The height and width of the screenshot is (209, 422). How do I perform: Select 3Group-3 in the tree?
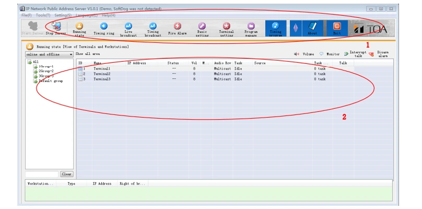(43, 76)
